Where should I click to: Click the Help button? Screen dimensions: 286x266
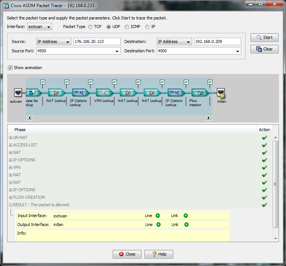[x=159, y=254]
